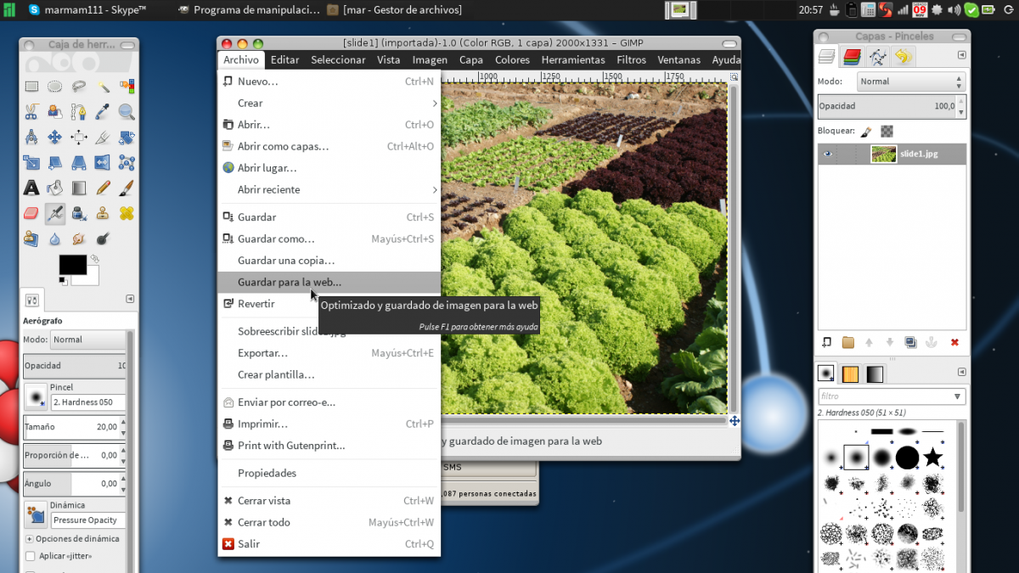The image size is (1019, 573).
Task: Delete layer with red X icon
Action: pyautogui.click(x=954, y=342)
